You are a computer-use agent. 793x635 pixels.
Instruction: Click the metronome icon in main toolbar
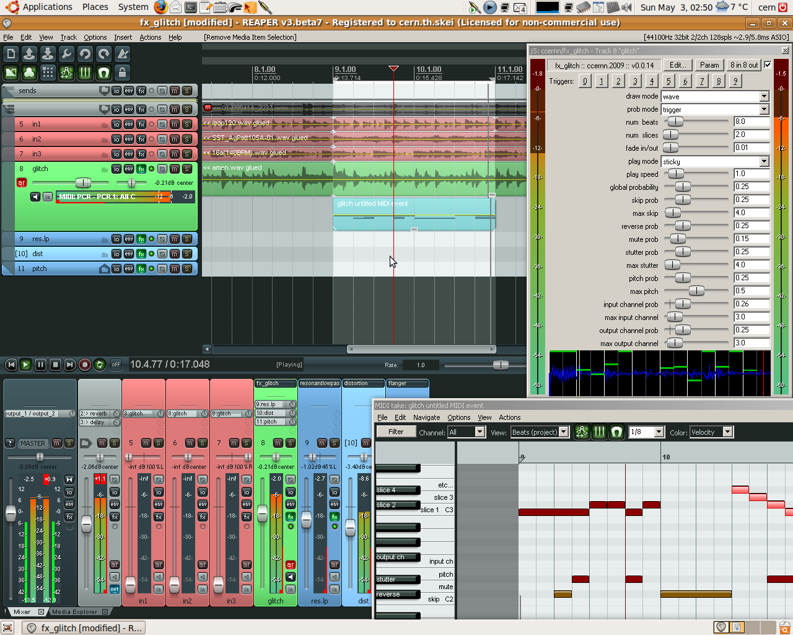click(x=123, y=54)
